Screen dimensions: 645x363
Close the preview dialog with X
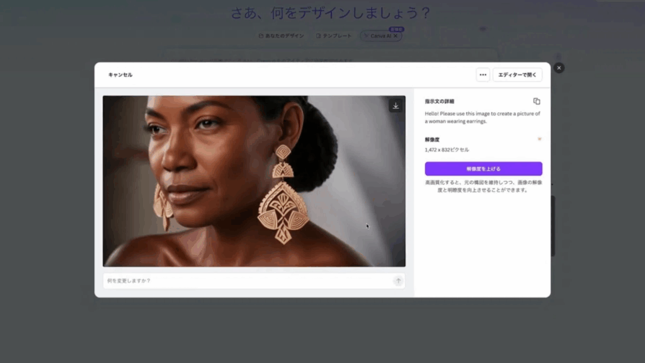(559, 68)
